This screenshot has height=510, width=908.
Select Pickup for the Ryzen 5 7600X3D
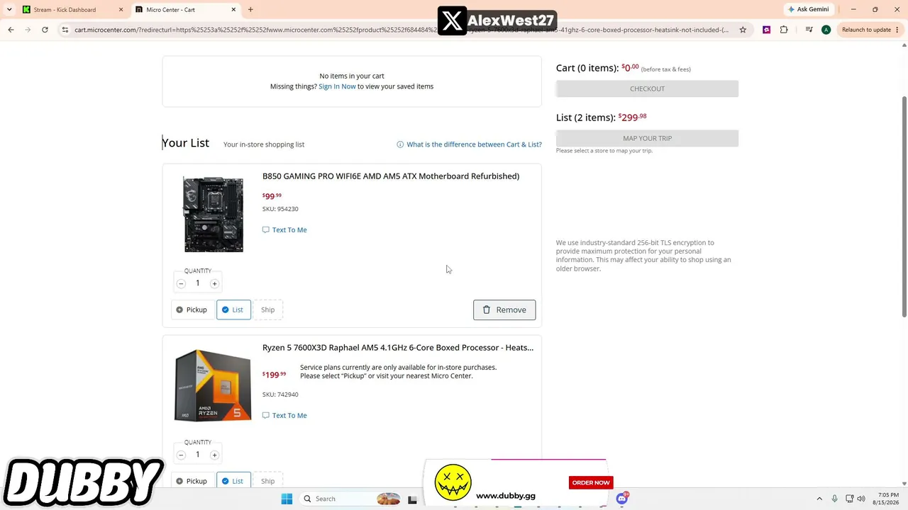pyautogui.click(x=192, y=481)
